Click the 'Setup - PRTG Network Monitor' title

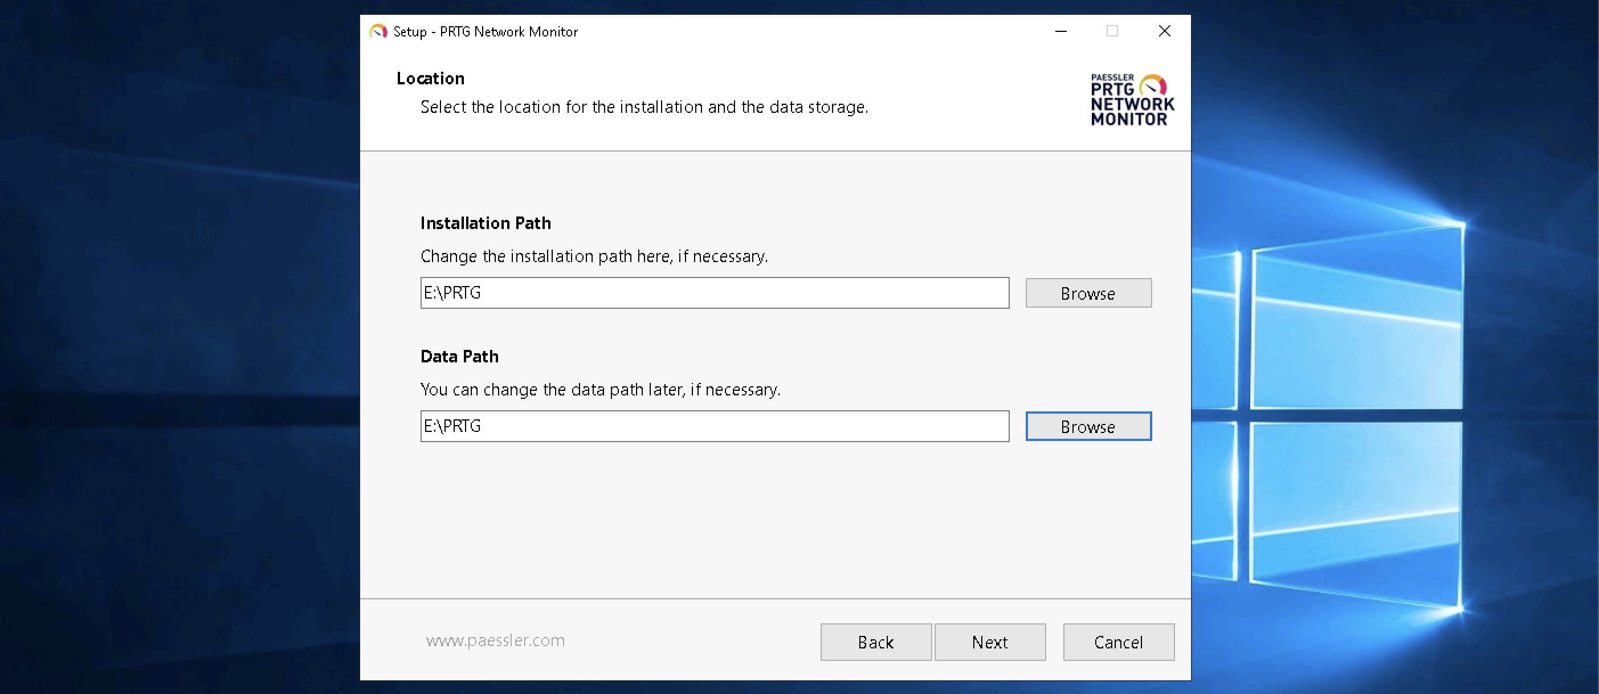click(x=486, y=32)
